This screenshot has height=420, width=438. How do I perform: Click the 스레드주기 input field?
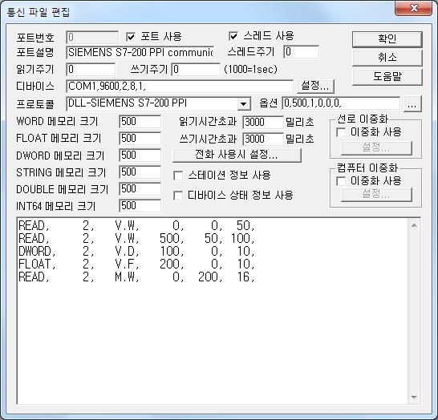[302, 52]
